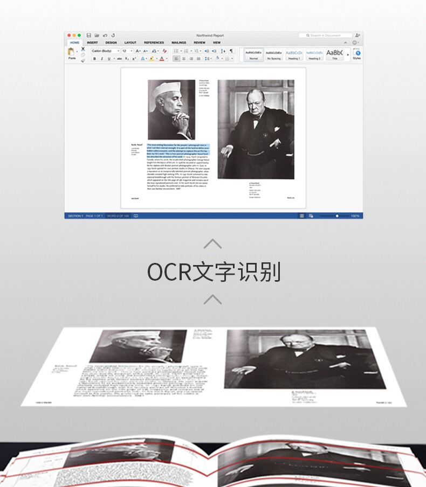
Task: Select the REVIEW tab
Action: (x=200, y=43)
